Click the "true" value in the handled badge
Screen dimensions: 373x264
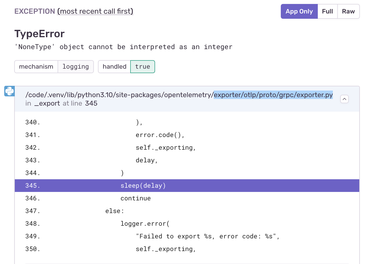tap(143, 67)
